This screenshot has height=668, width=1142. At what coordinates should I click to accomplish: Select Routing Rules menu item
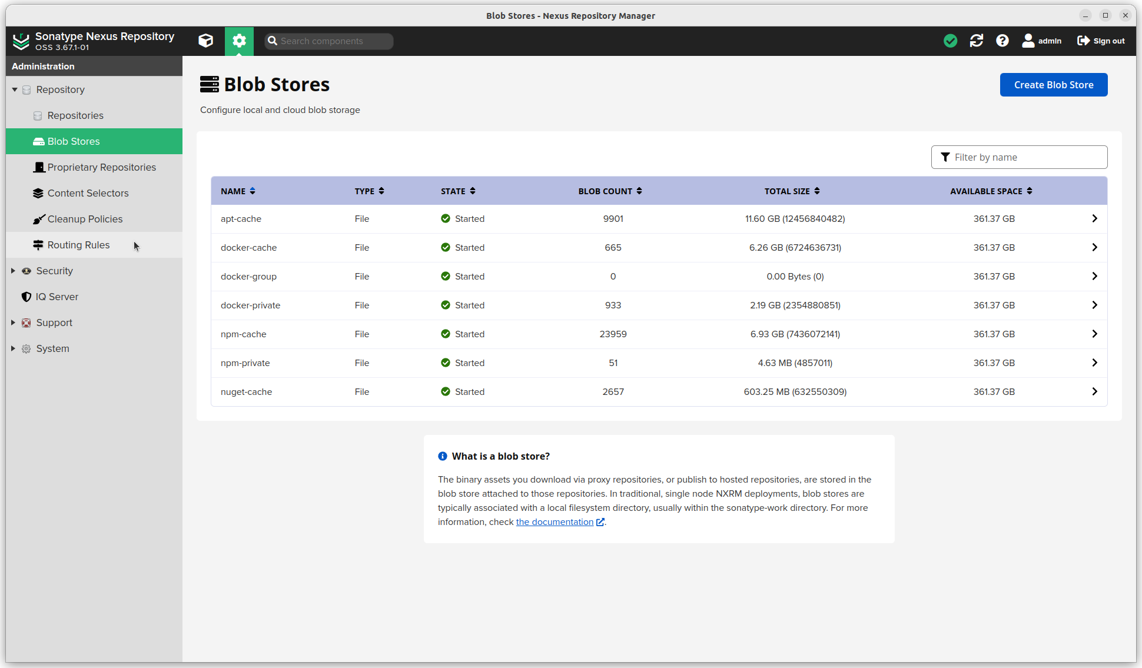(94, 245)
